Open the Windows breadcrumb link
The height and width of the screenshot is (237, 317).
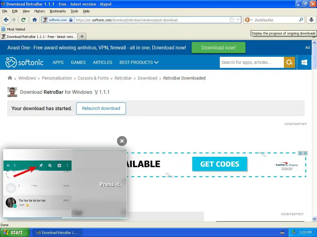pyautogui.click(x=27, y=78)
